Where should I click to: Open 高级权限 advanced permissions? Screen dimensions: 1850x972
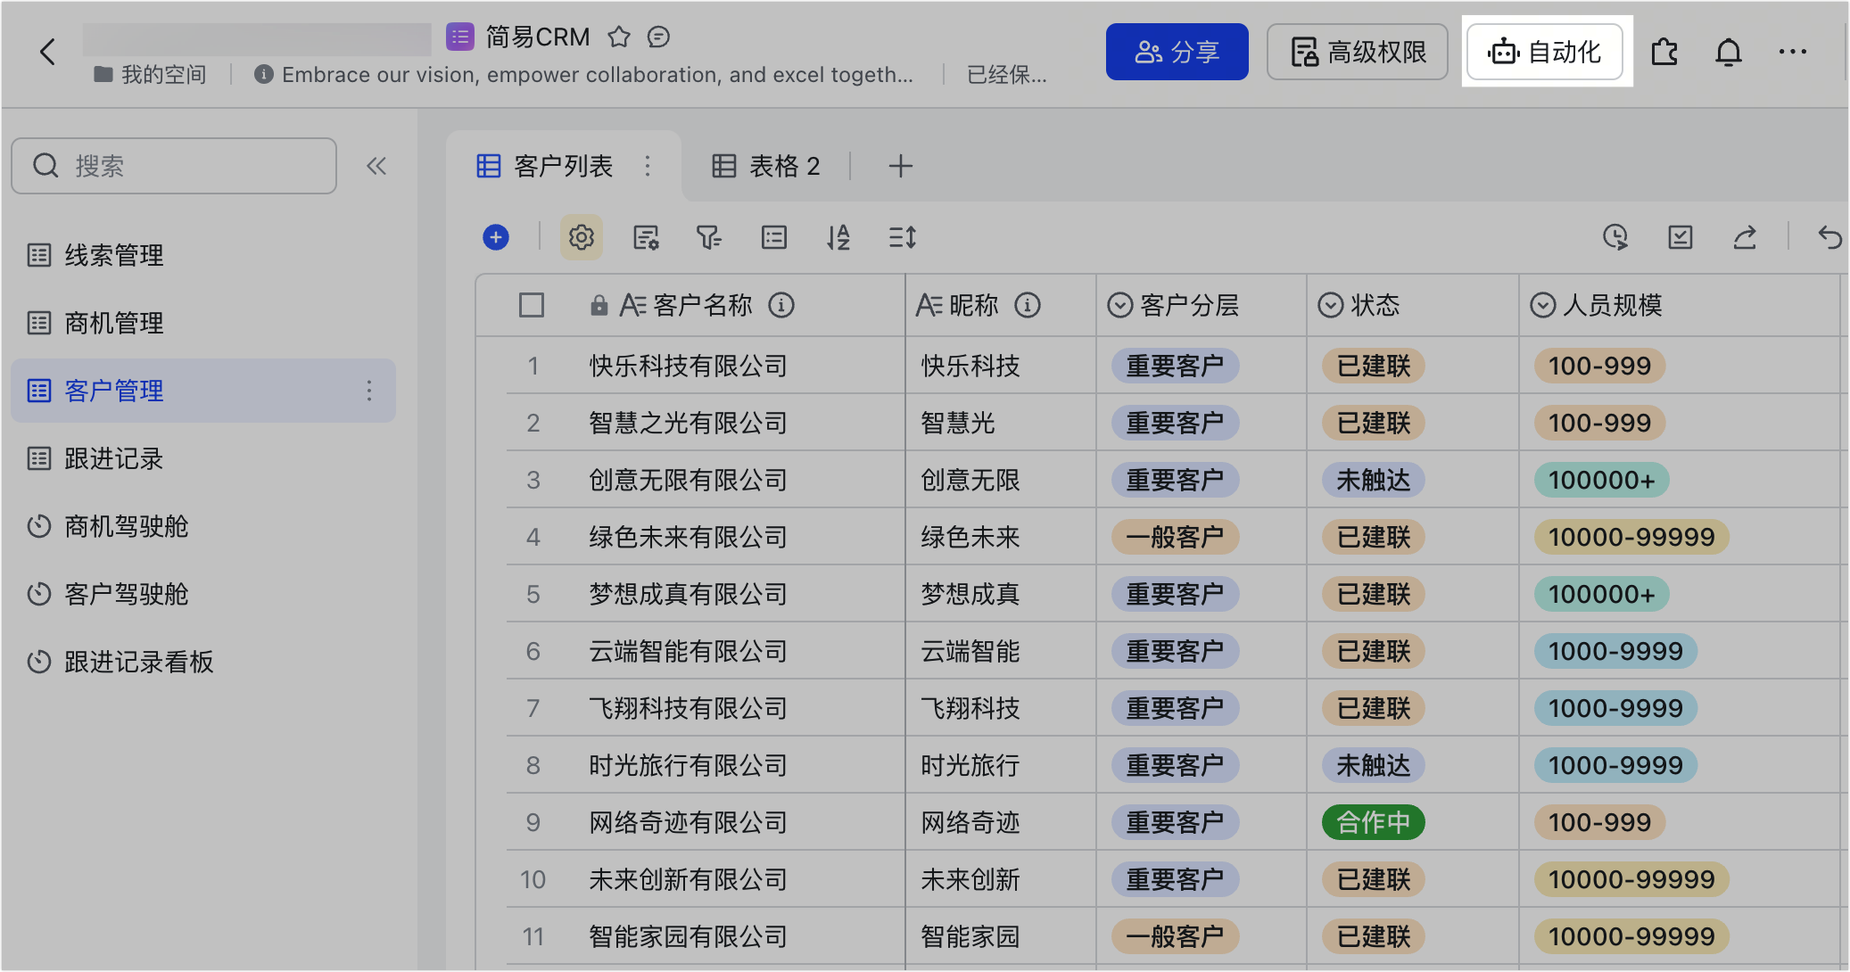1358,52
